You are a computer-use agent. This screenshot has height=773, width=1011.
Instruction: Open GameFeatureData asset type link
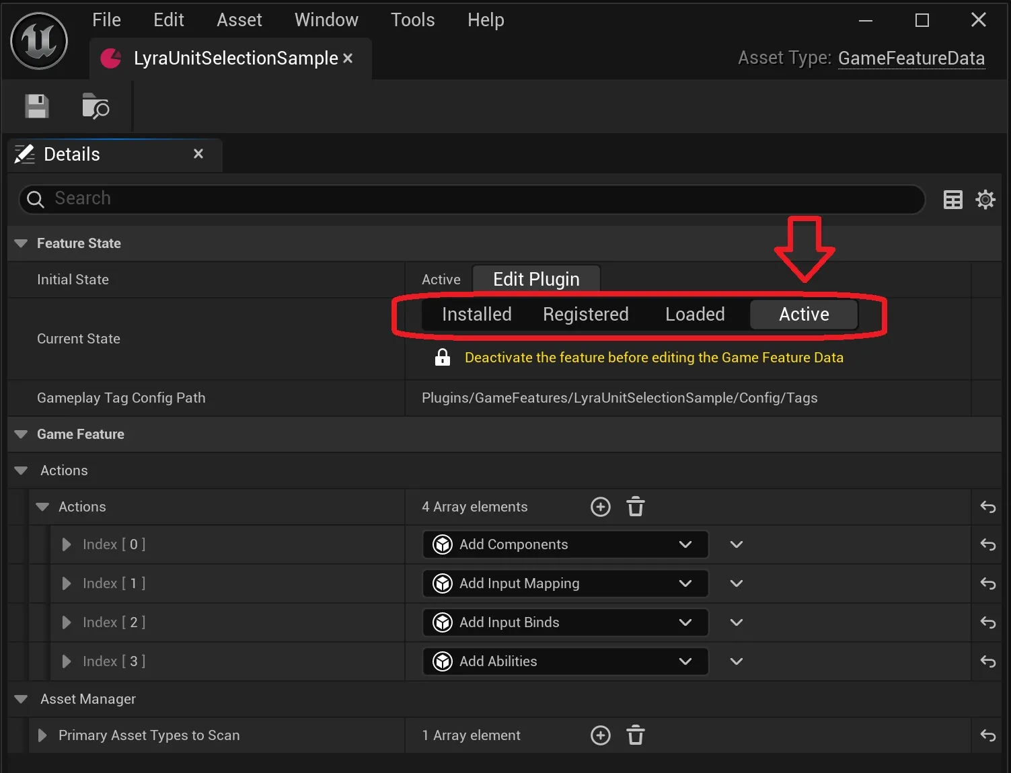911,58
